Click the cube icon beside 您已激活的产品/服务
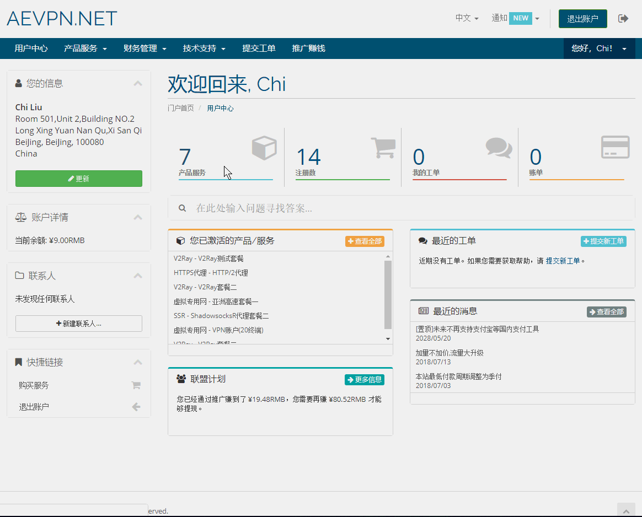Image resolution: width=642 pixels, height=517 pixels. pyautogui.click(x=180, y=241)
